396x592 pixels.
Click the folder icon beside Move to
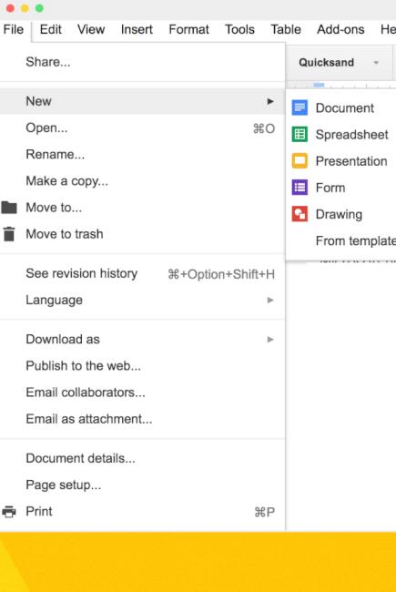(9, 208)
